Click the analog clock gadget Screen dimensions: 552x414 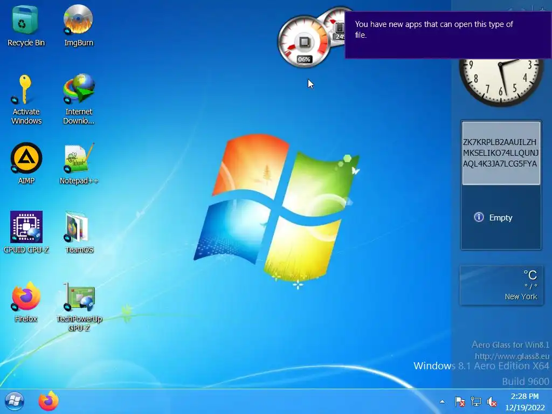pos(501,82)
